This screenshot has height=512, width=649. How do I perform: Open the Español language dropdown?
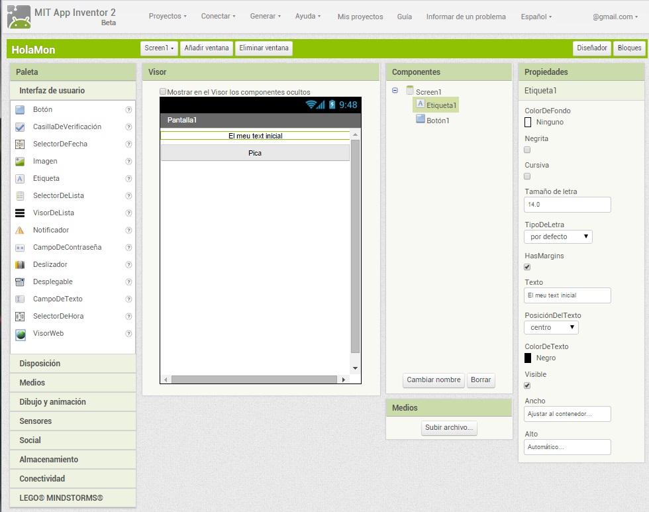pyautogui.click(x=536, y=17)
